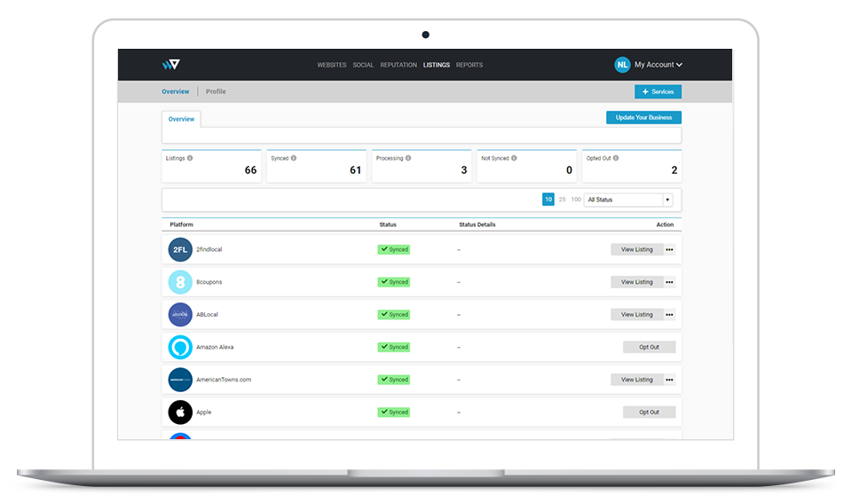The image size is (852, 503).
Task: Click the Update Your Business button
Action: point(644,117)
